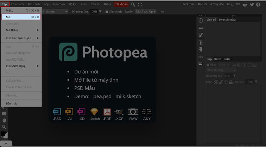Screen dimensions: 266x147
Task: Open the CSS panel icon
Action: pyautogui.click(x=200, y=57)
